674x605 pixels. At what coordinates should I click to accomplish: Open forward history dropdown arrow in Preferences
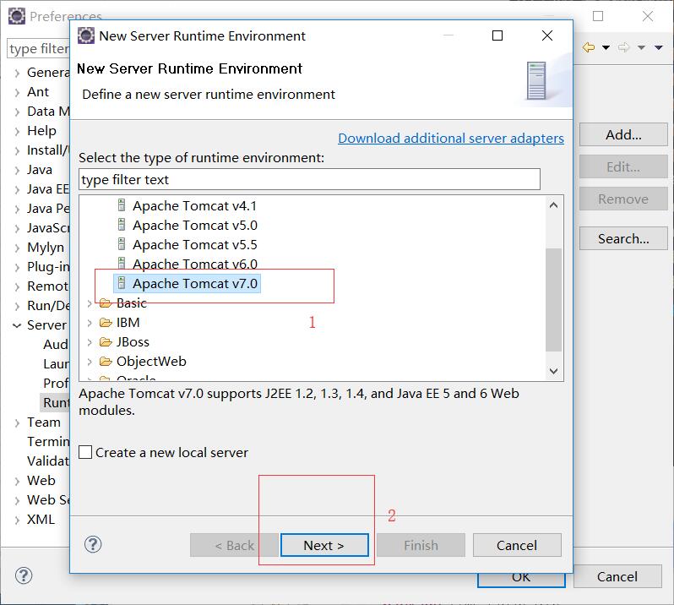(x=641, y=47)
